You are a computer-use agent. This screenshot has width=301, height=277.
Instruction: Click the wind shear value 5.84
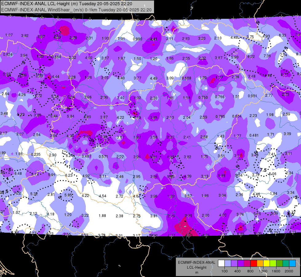point(71,116)
